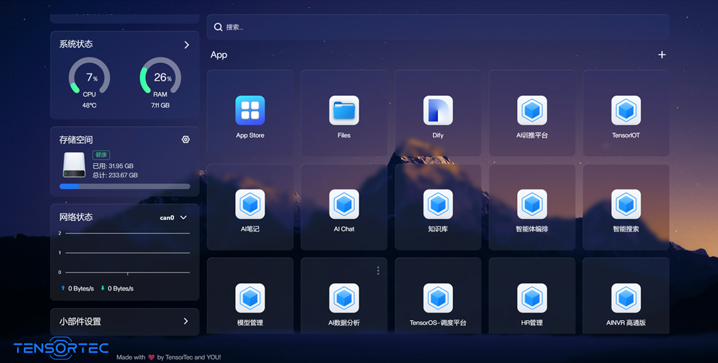Open the AI数据分析 three-dot menu
The image size is (718, 363).
click(378, 271)
